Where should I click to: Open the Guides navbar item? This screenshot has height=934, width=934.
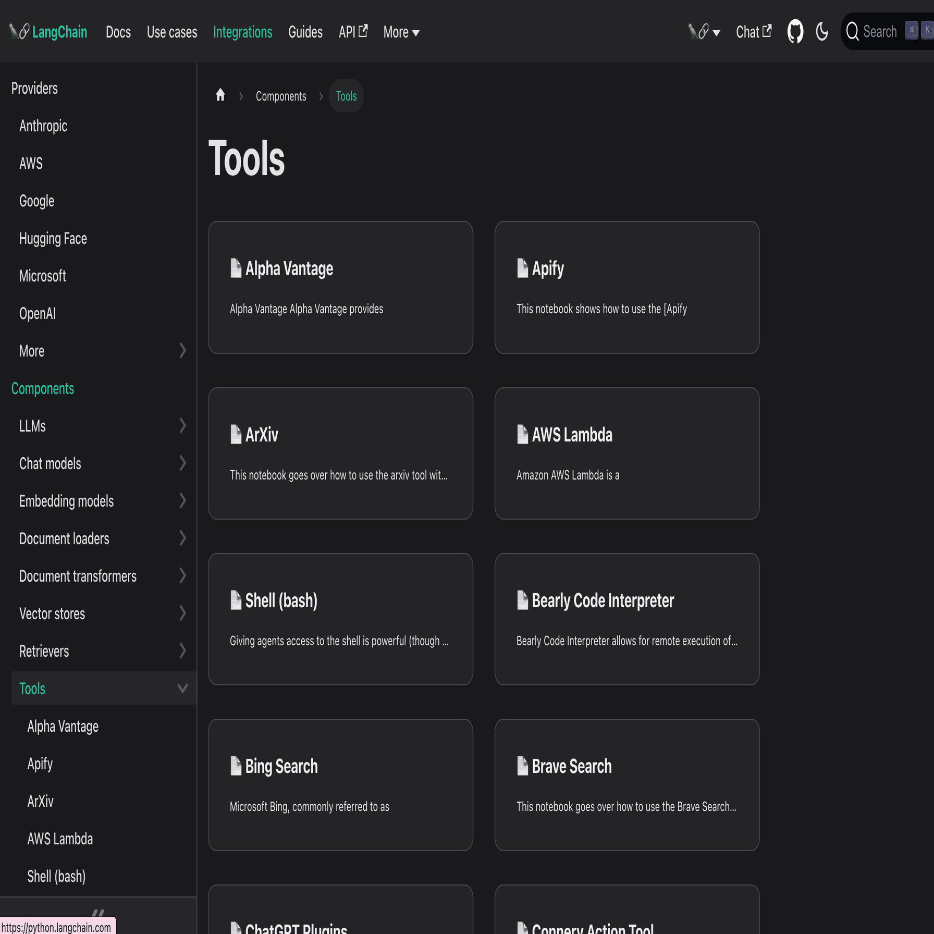305,32
